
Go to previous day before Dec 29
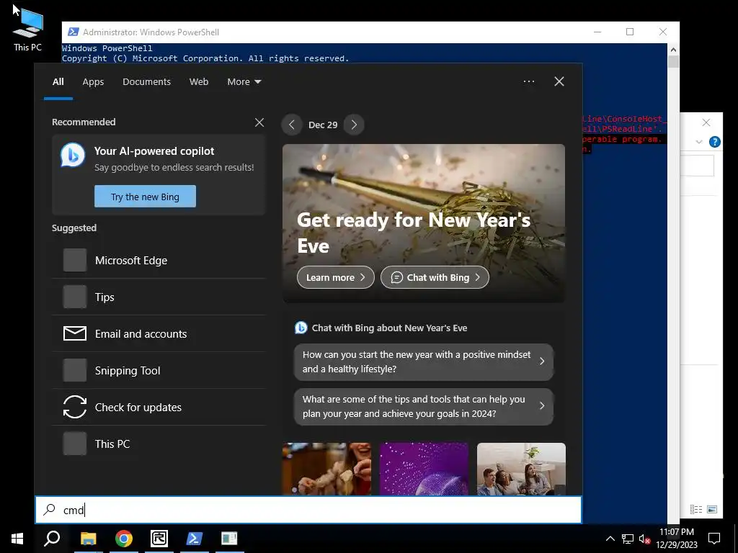[292, 125]
